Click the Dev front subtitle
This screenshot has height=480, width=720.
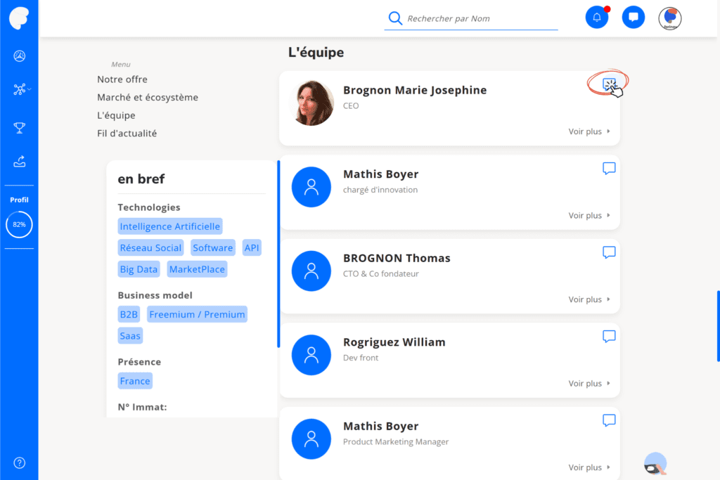tap(361, 358)
